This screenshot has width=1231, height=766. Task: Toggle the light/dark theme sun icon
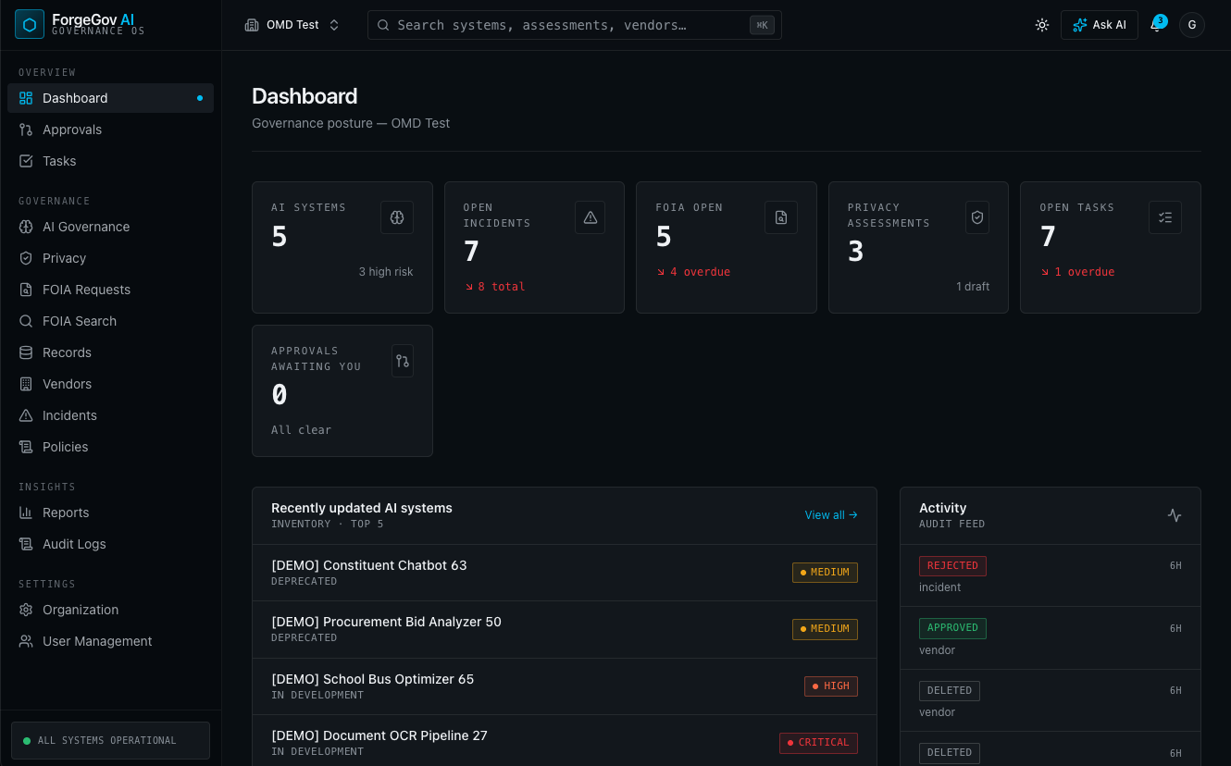coord(1042,25)
